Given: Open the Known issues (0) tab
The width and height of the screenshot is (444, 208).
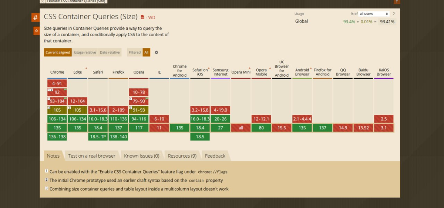Looking at the screenshot, I should click(x=141, y=156).
